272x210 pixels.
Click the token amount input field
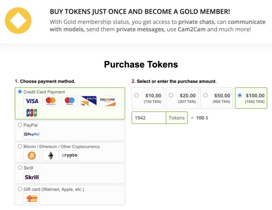(x=149, y=118)
